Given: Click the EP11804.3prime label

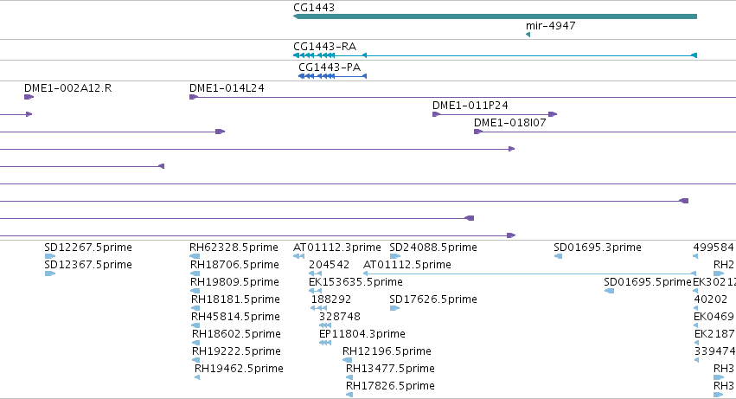Looking at the screenshot, I should click(362, 334).
